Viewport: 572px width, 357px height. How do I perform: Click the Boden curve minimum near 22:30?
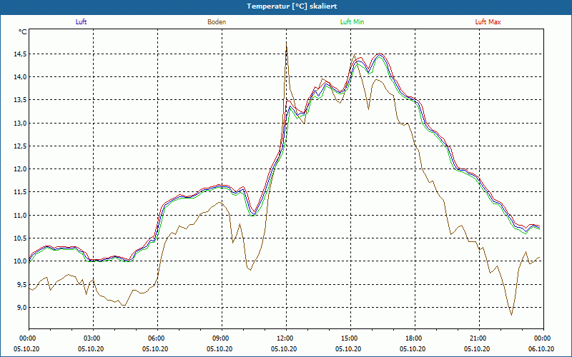click(511, 314)
